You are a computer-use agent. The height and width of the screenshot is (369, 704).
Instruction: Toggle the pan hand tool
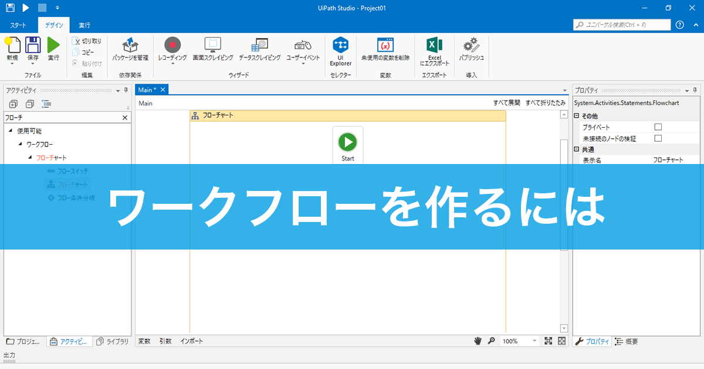click(x=478, y=341)
